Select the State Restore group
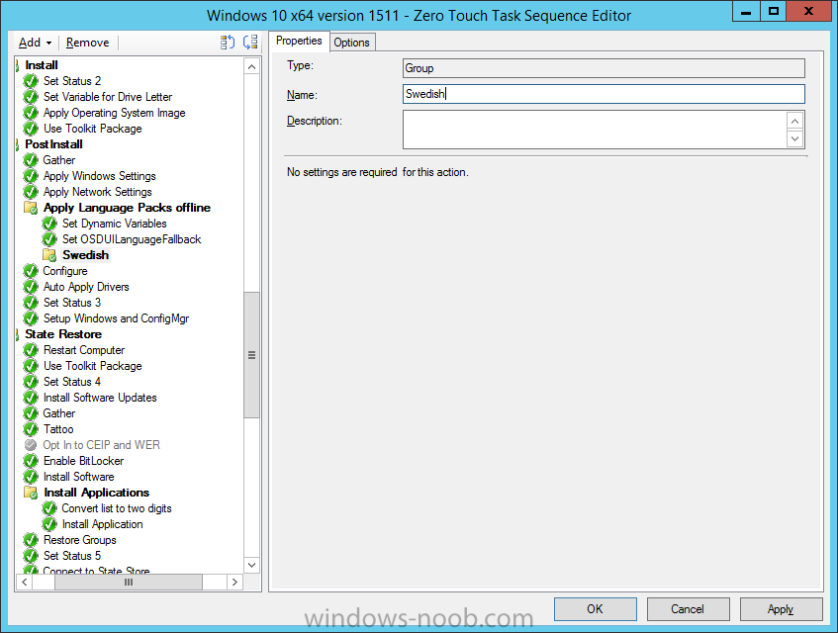This screenshot has width=838, height=633. pyautogui.click(x=63, y=334)
